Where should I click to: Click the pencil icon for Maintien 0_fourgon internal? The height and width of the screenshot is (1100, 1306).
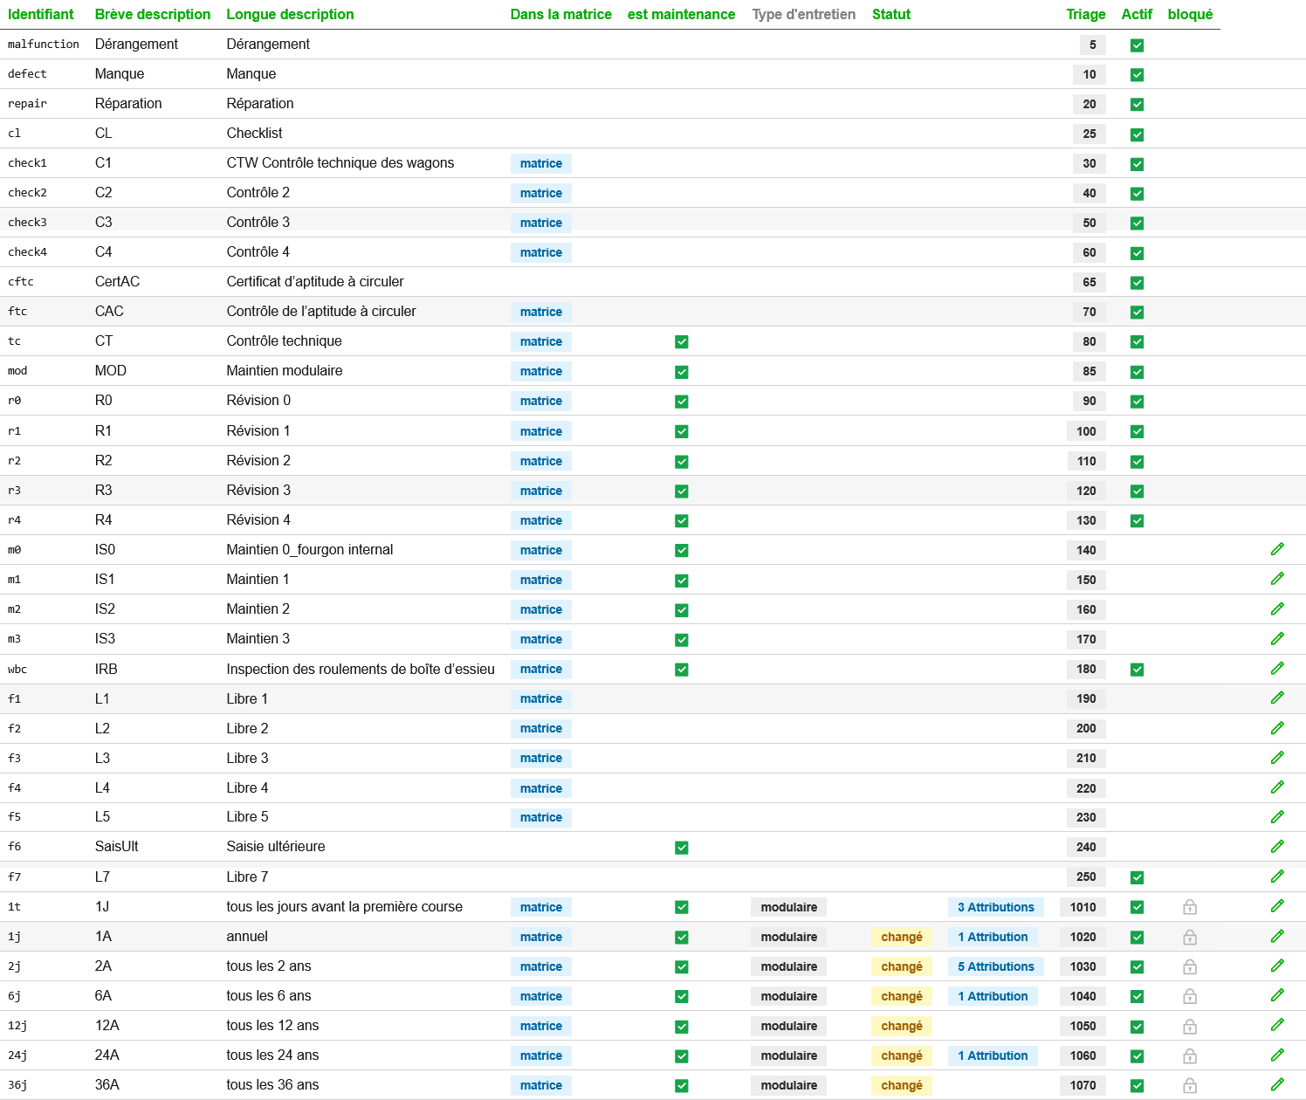click(1277, 549)
